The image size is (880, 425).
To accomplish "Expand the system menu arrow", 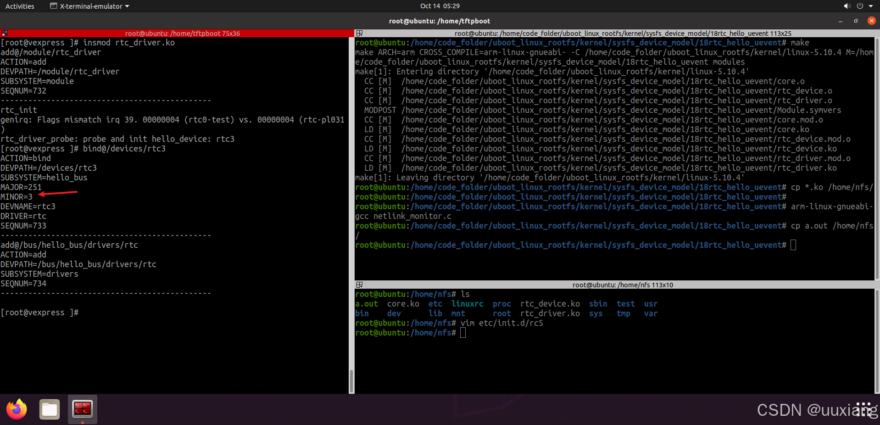I will point(871,6).
